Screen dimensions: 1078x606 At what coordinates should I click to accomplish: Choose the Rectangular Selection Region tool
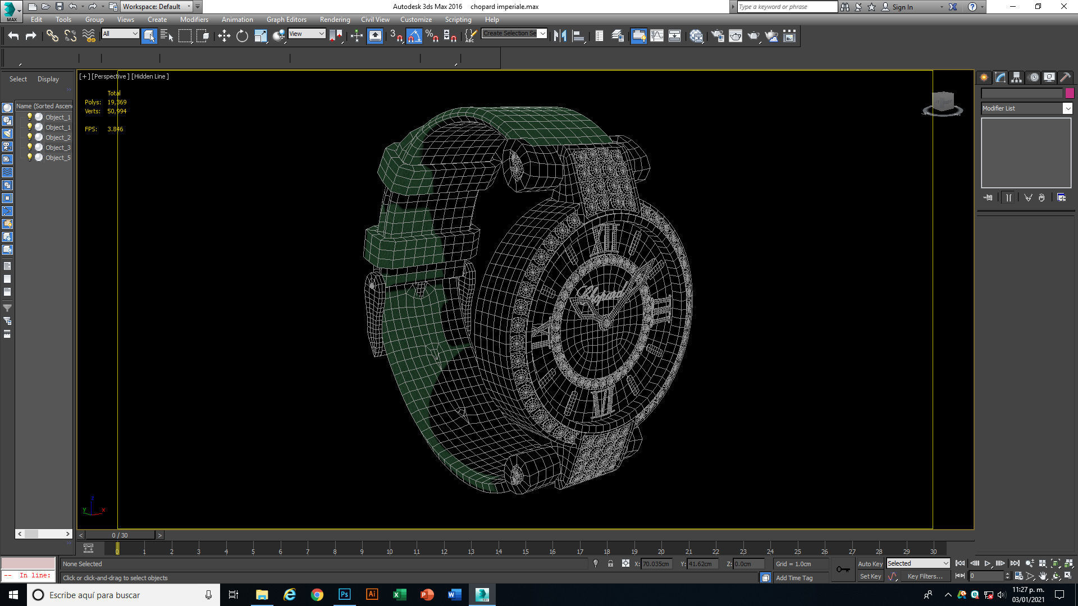click(x=185, y=36)
